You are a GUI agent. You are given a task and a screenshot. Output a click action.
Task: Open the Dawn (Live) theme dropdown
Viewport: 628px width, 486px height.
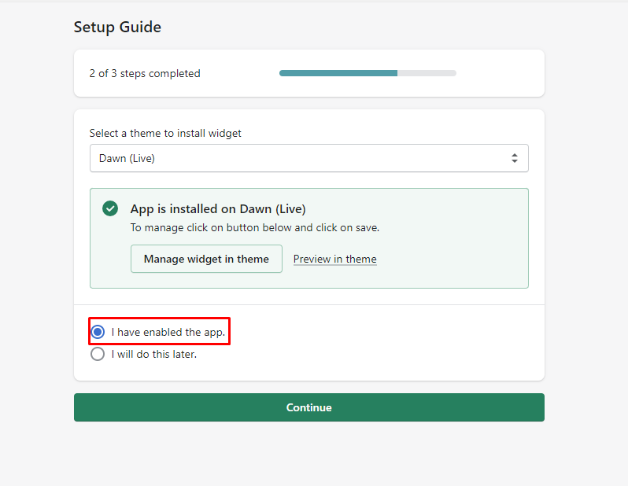[308, 158]
